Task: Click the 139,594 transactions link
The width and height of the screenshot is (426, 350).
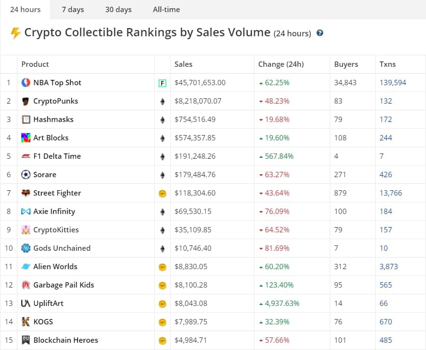Action: pyautogui.click(x=393, y=83)
